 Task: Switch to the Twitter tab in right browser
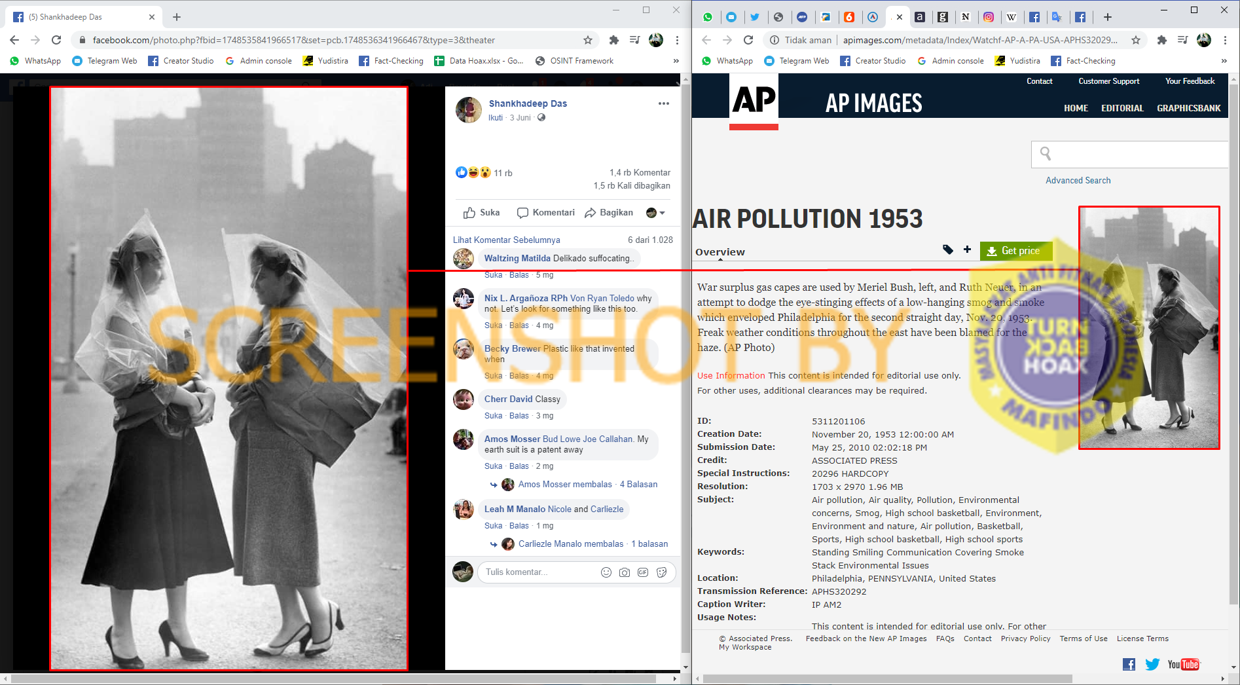point(755,17)
